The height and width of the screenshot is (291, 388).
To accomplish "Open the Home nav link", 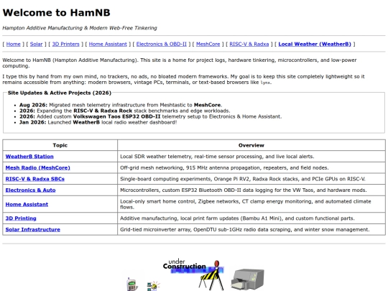I will point(14,44).
